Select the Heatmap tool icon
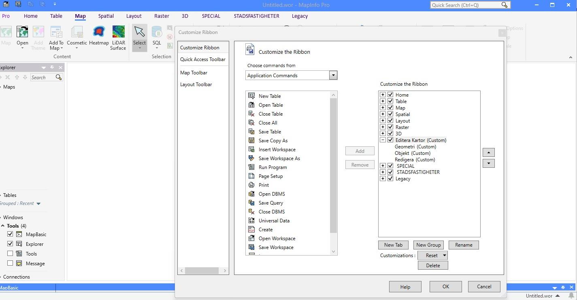Image resolution: width=577 pixels, height=300 pixels. coord(99,32)
